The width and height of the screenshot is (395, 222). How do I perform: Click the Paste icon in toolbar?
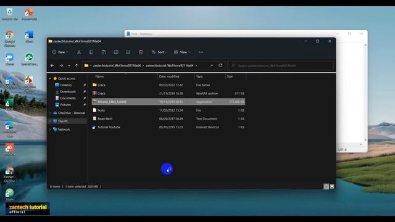[104, 52]
